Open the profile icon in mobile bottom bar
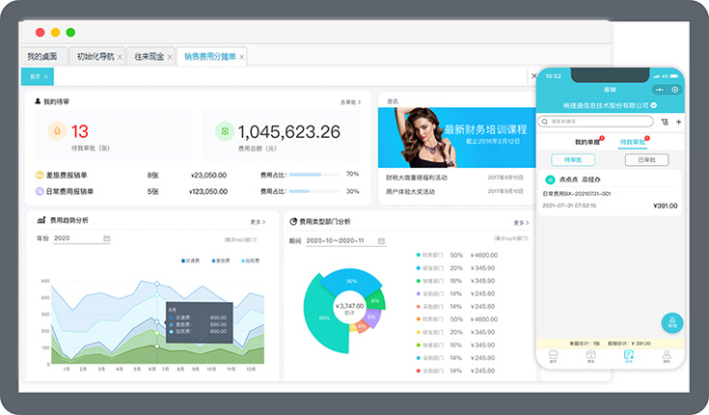Viewport: 709px width, 415px height. click(x=666, y=355)
